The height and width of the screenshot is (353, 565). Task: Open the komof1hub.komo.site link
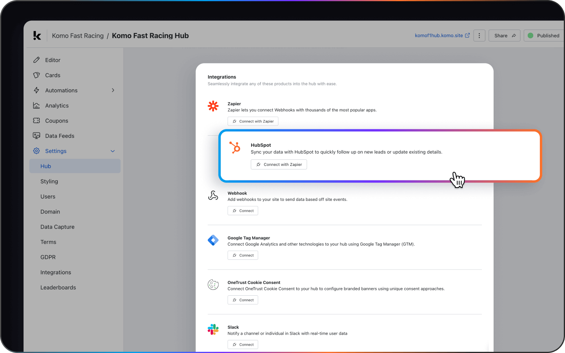[x=439, y=35]
